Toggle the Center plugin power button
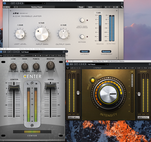The image size is (151, 142). click(x=1, y=52)
